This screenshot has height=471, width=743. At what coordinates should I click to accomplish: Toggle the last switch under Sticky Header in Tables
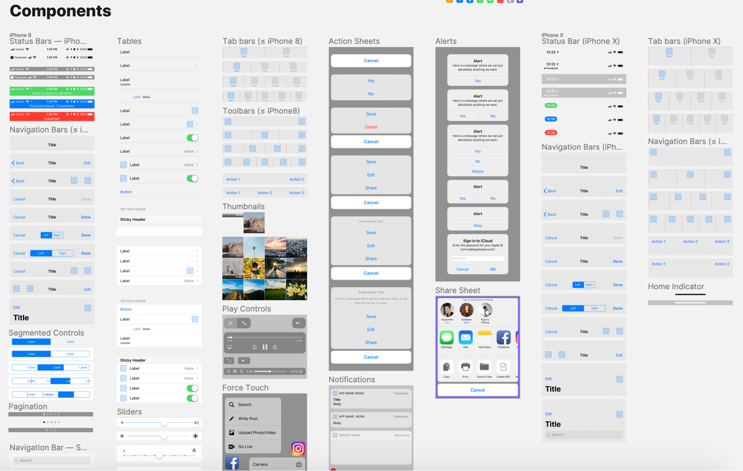click(192, 398)
